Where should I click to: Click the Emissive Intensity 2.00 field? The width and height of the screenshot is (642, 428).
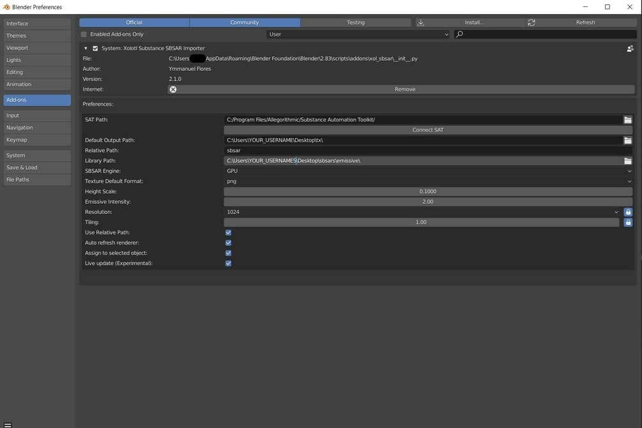(x=428, y=201)
